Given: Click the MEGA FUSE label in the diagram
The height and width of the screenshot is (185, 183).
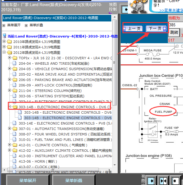Looking at the screenshot, I should pyautogui.click(x=152, y=50).
